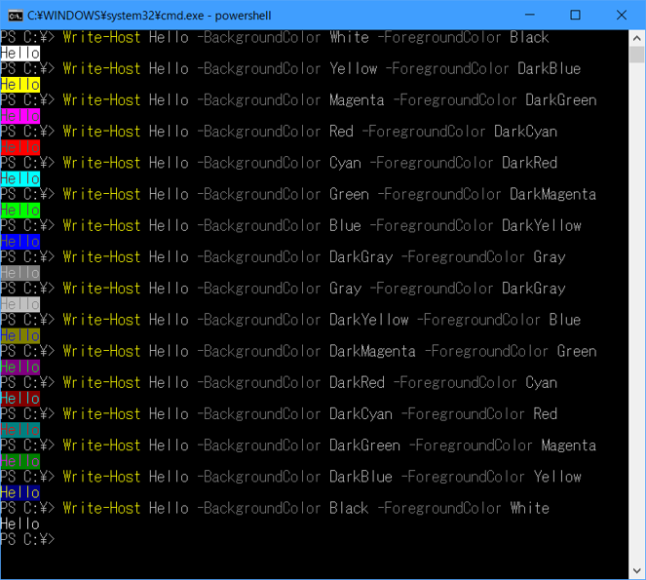The width and height of the screenshot is (646, 580).
Task: Click the Hello output on light gray background
Action: (20, 304)
